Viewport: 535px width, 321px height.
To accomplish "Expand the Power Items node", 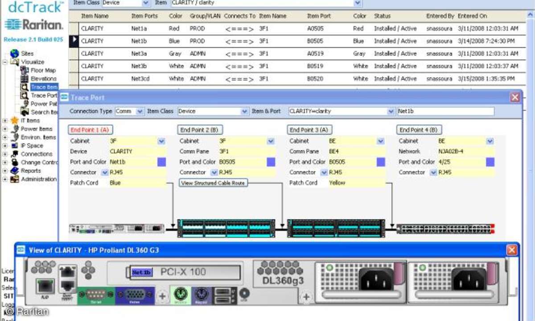I will pyautogui.click(x=5, y=129).
